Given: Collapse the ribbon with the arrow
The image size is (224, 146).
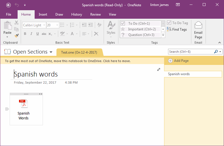Looking at the screenshot, I should (x=219, y=43).
